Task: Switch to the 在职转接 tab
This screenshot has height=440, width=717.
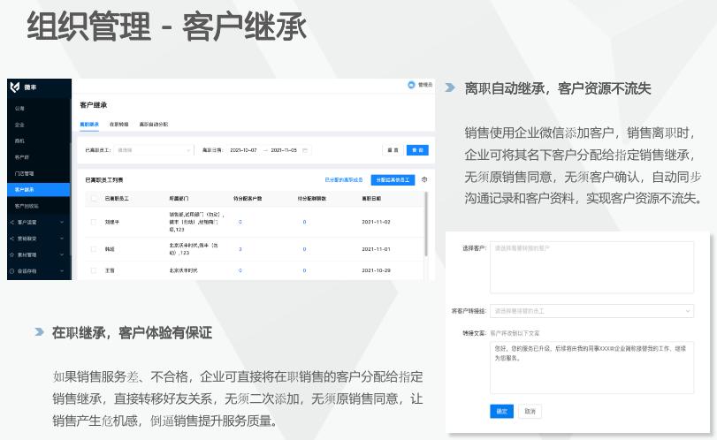Action: [x=118, y=125]
